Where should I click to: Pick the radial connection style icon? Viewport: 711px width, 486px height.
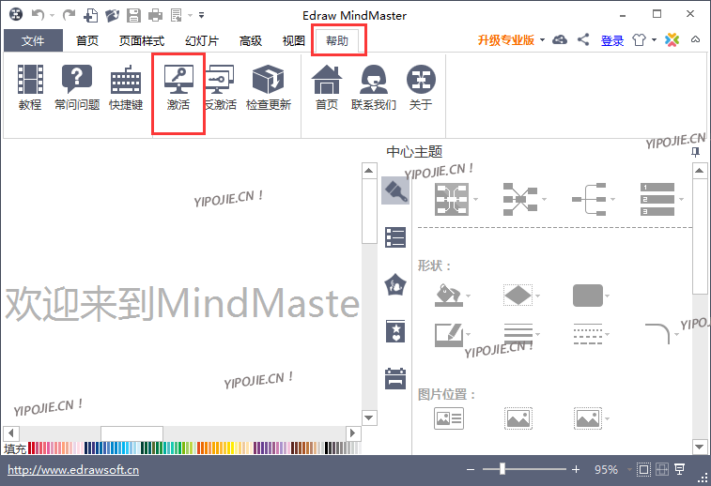520,199
